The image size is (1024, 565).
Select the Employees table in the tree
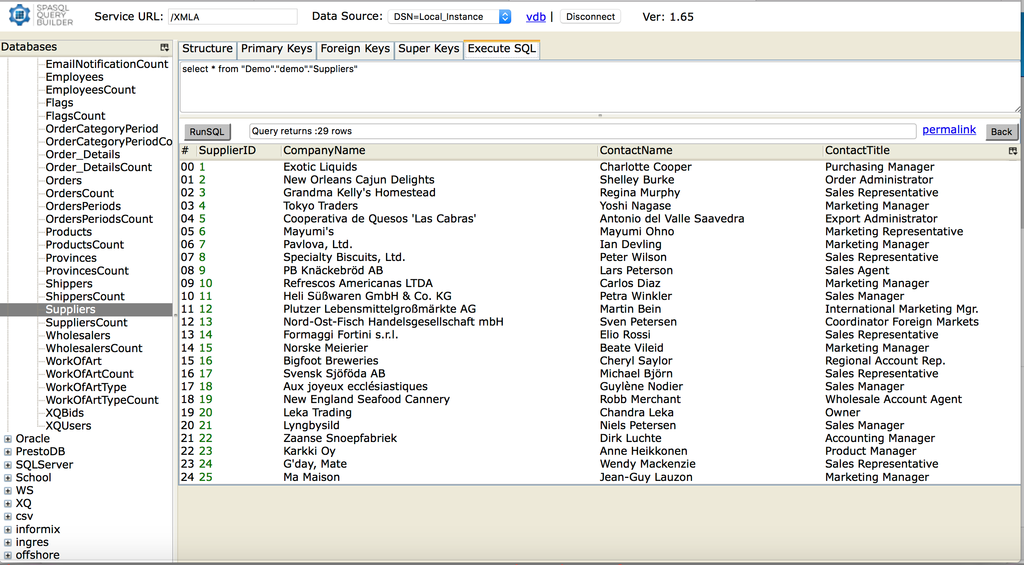click(75, 77)
